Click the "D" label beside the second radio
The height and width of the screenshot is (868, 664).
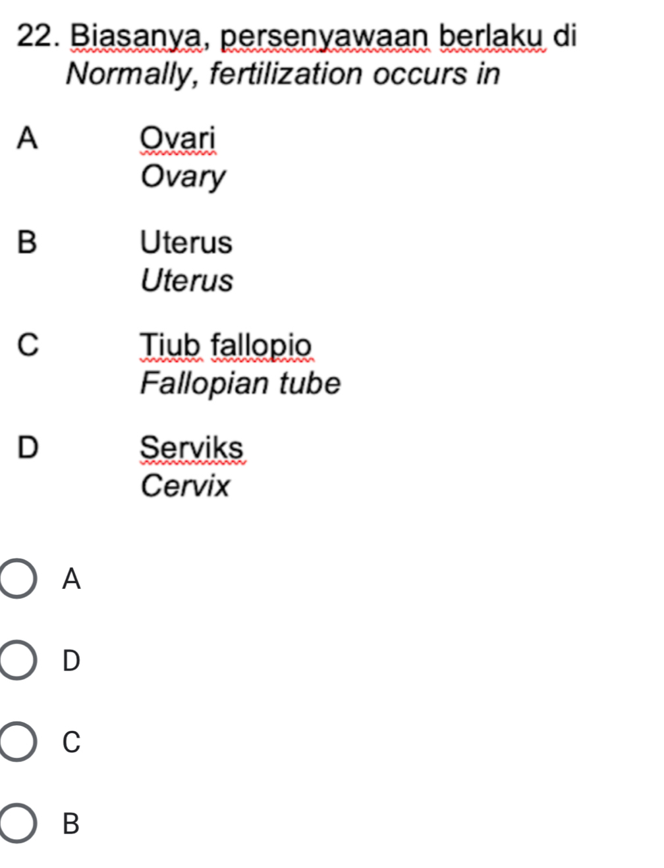71,661
